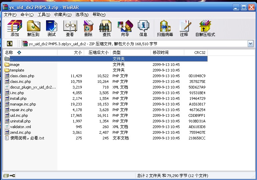The image size is (257, 180).
Task: Select file uid.inc.php
Action: [x=19, y=115]
